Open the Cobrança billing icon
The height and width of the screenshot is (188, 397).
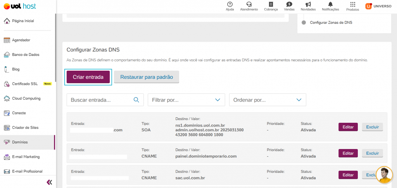[271, 5]
